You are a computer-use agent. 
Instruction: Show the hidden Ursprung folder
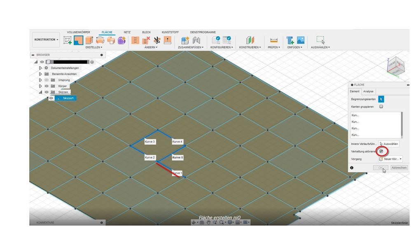[x=47, y=80]
